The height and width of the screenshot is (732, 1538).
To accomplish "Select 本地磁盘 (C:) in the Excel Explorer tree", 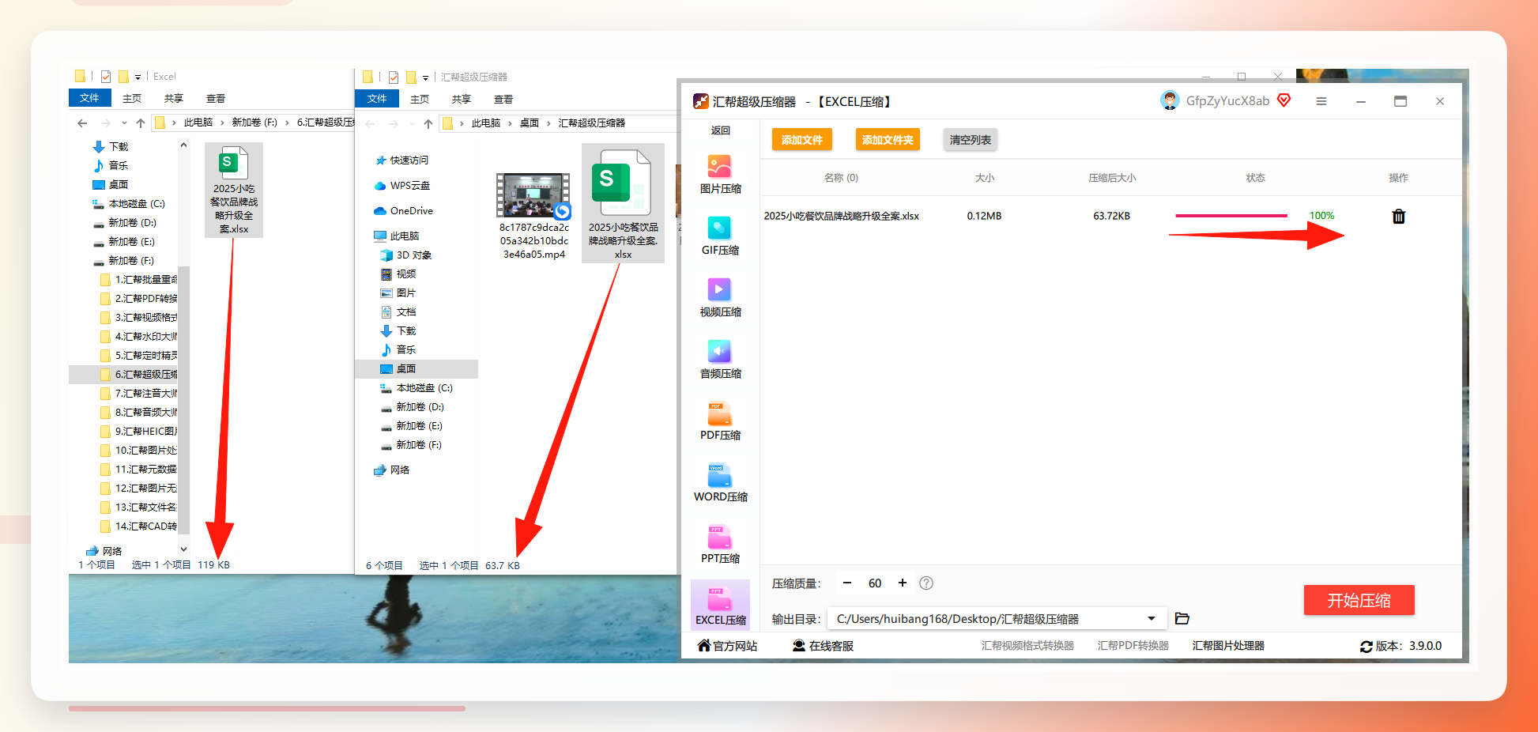I will pos(130,204).
